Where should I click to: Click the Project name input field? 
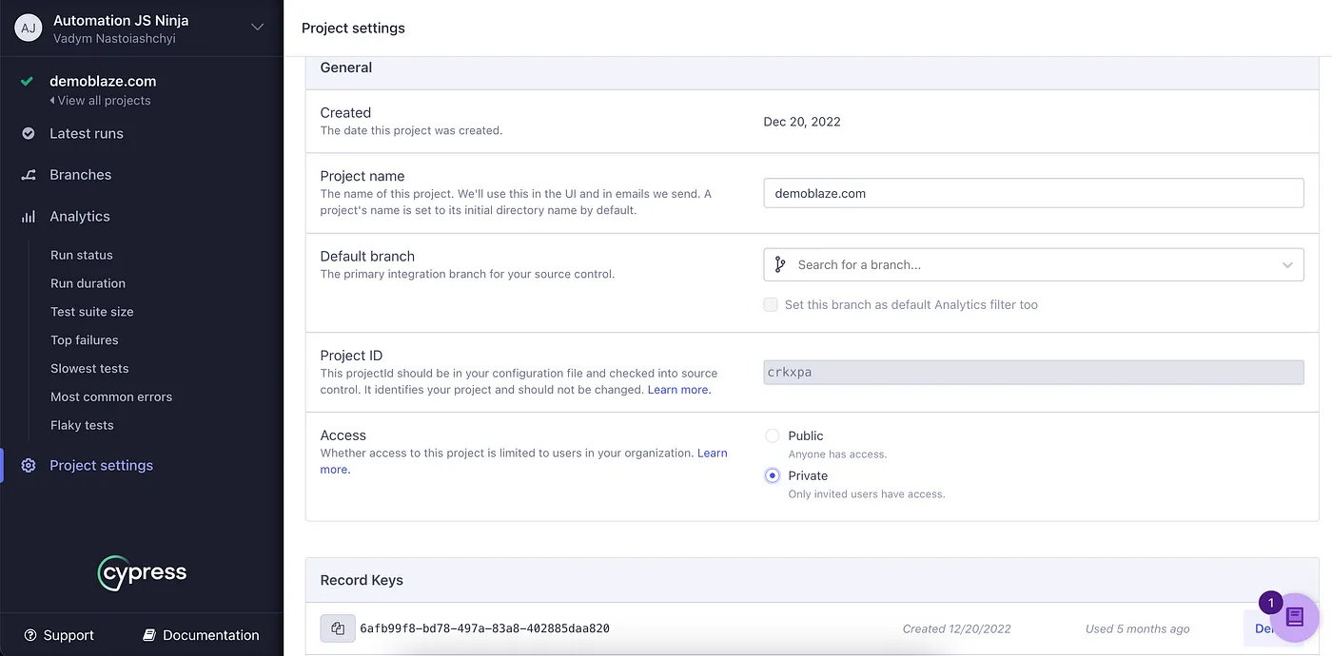point(1033,193)
